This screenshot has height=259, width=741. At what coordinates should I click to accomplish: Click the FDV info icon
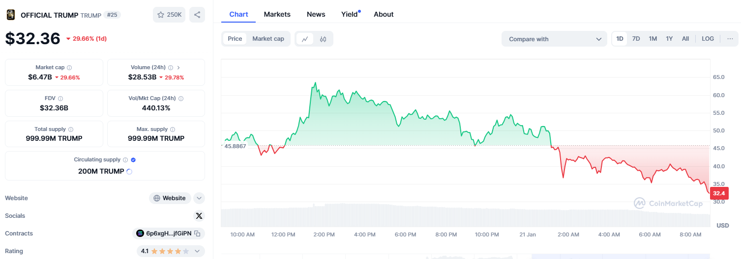[x=60, y=99]
